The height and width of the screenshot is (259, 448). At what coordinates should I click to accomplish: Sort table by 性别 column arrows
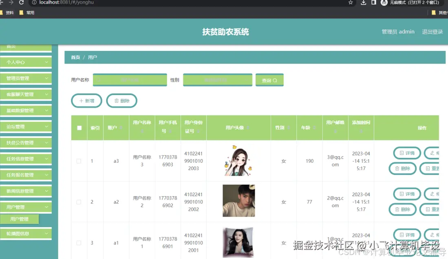click(289, 128)
